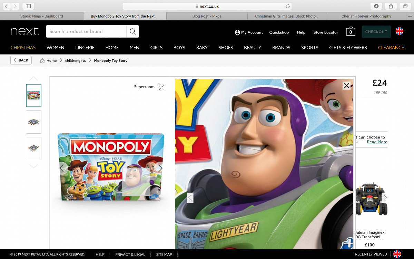Click the Safari forward arrow

coord(15,6)
